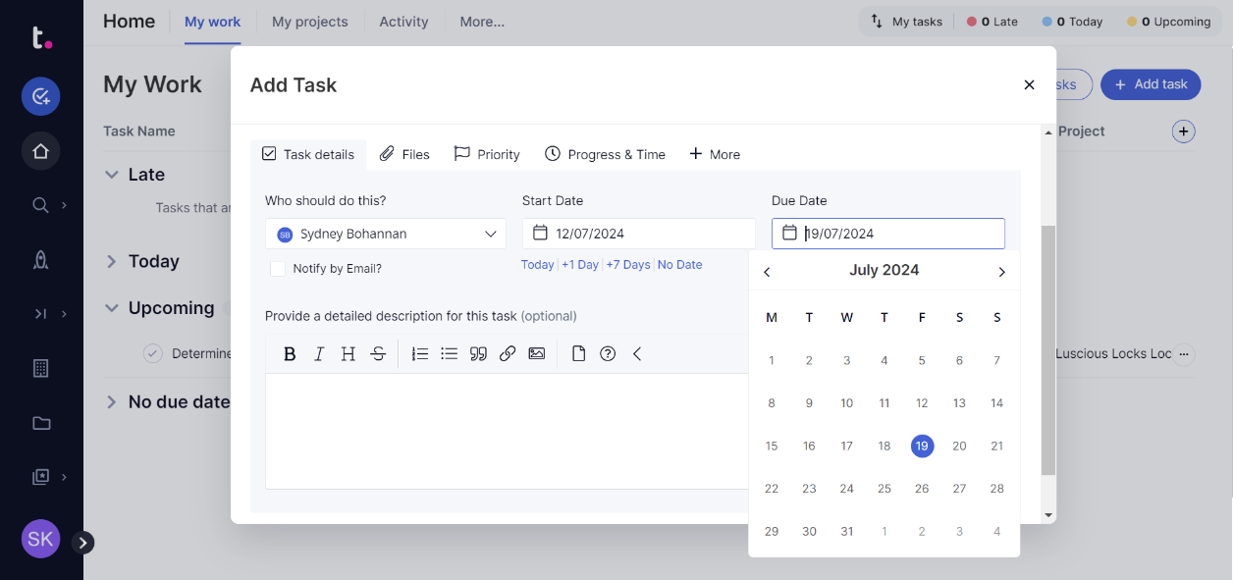Expand the No due date section

click(x=111, y=402)
